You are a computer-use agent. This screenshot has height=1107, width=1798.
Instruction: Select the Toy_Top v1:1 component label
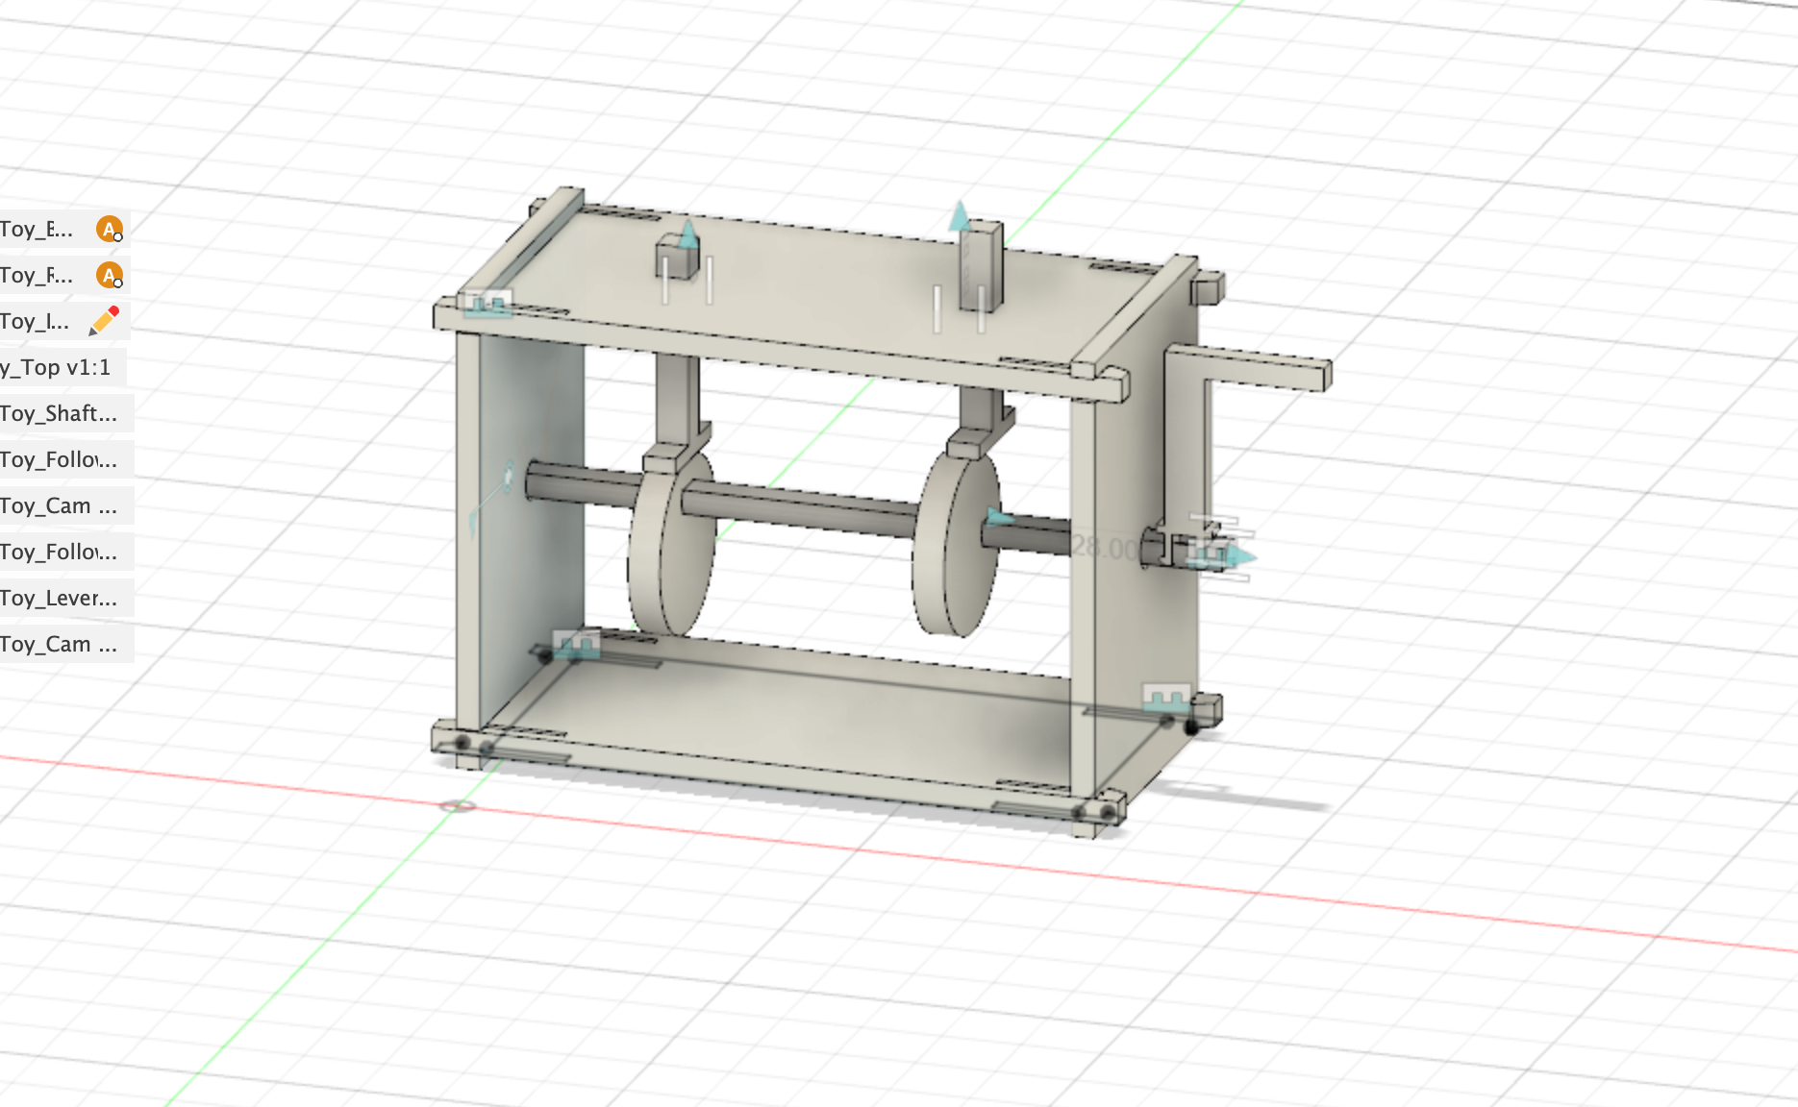(58, 367)
